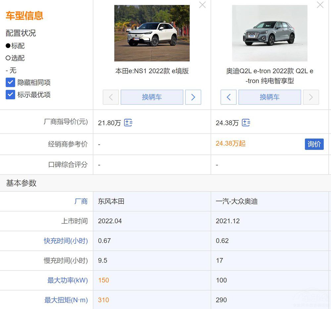331x309 pixels.
Task: Click the right arrow in the Honda column
Action: click(193, 97)
